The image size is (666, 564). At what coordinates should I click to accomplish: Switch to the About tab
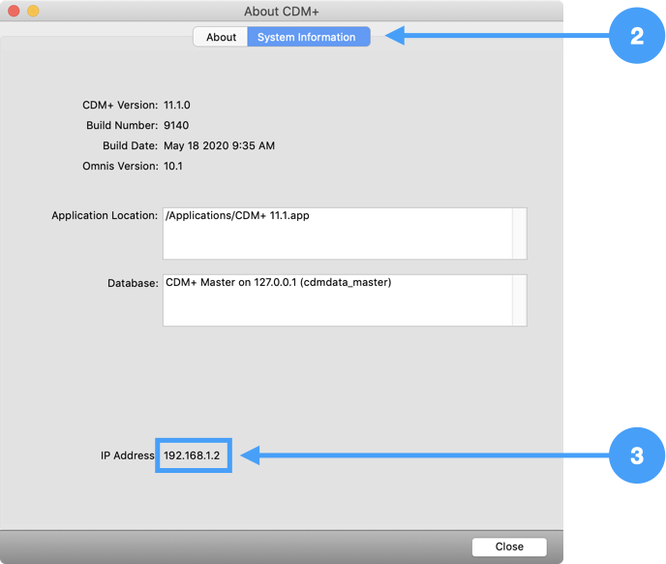[x=221, y=37]
